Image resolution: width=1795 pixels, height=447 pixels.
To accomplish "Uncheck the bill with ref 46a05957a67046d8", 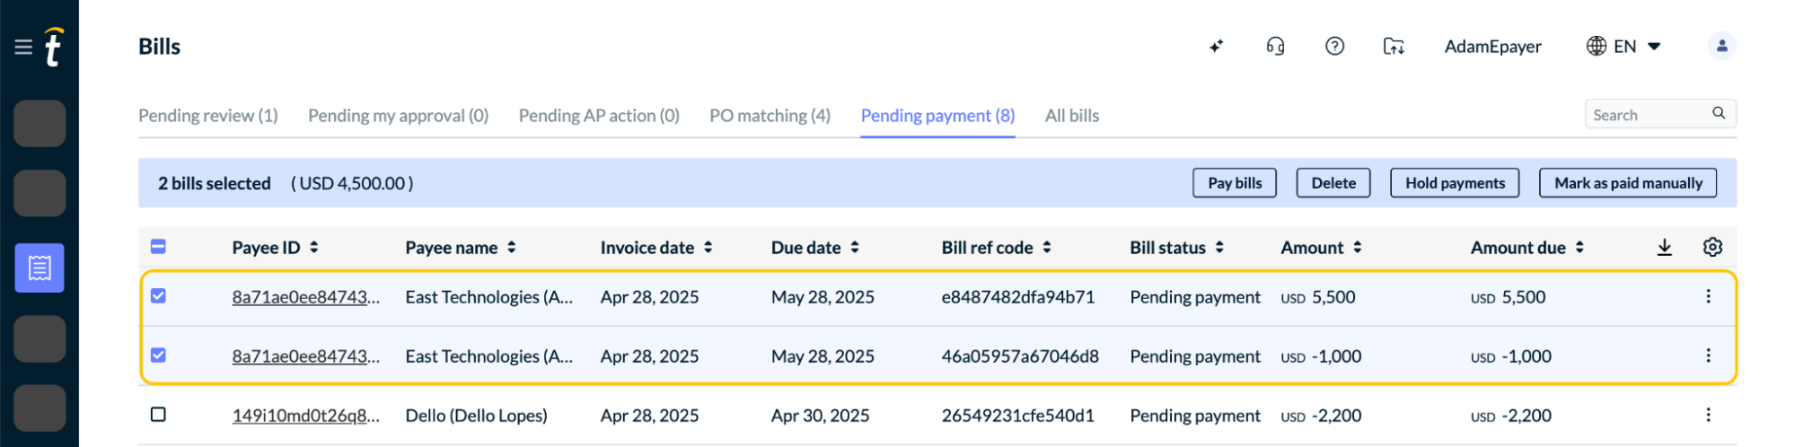I will coord(158,355).
